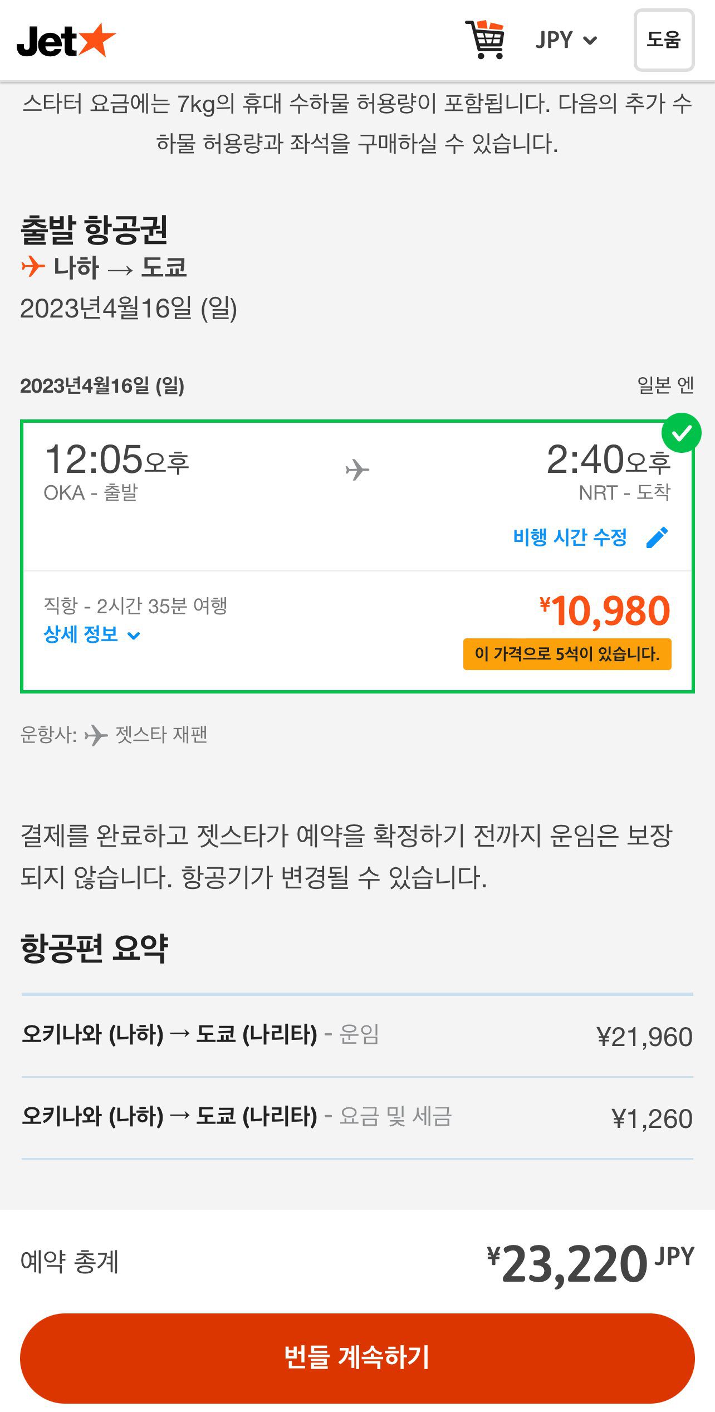
Task: Click the green selected checkmark badge
Action: [681, 433]
